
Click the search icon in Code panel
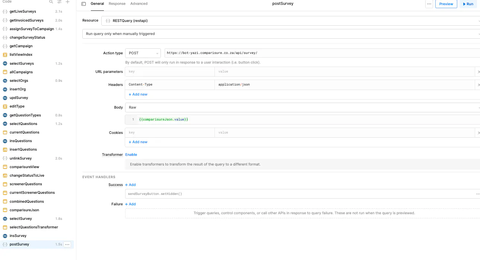[x=51, y=2]
